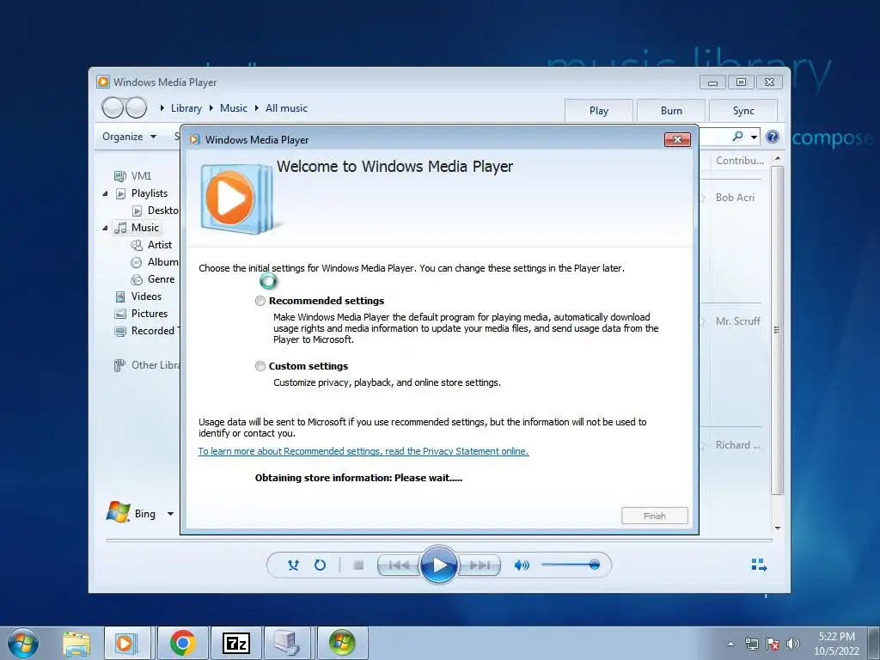Open 7-Zip from the taskbar
This screenshot has height=660, width=880.
pyautogui.click(x=235, y=643)
